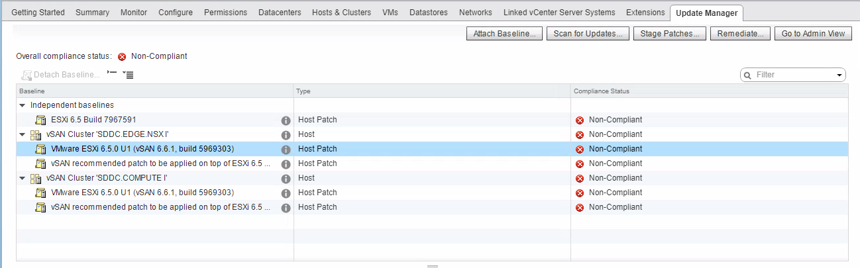The height and width of the screenshot is (268, 860).
Task: Click the ESXi 6.5 Build 7967591 baseline icon
Action: tap(40, 120)
